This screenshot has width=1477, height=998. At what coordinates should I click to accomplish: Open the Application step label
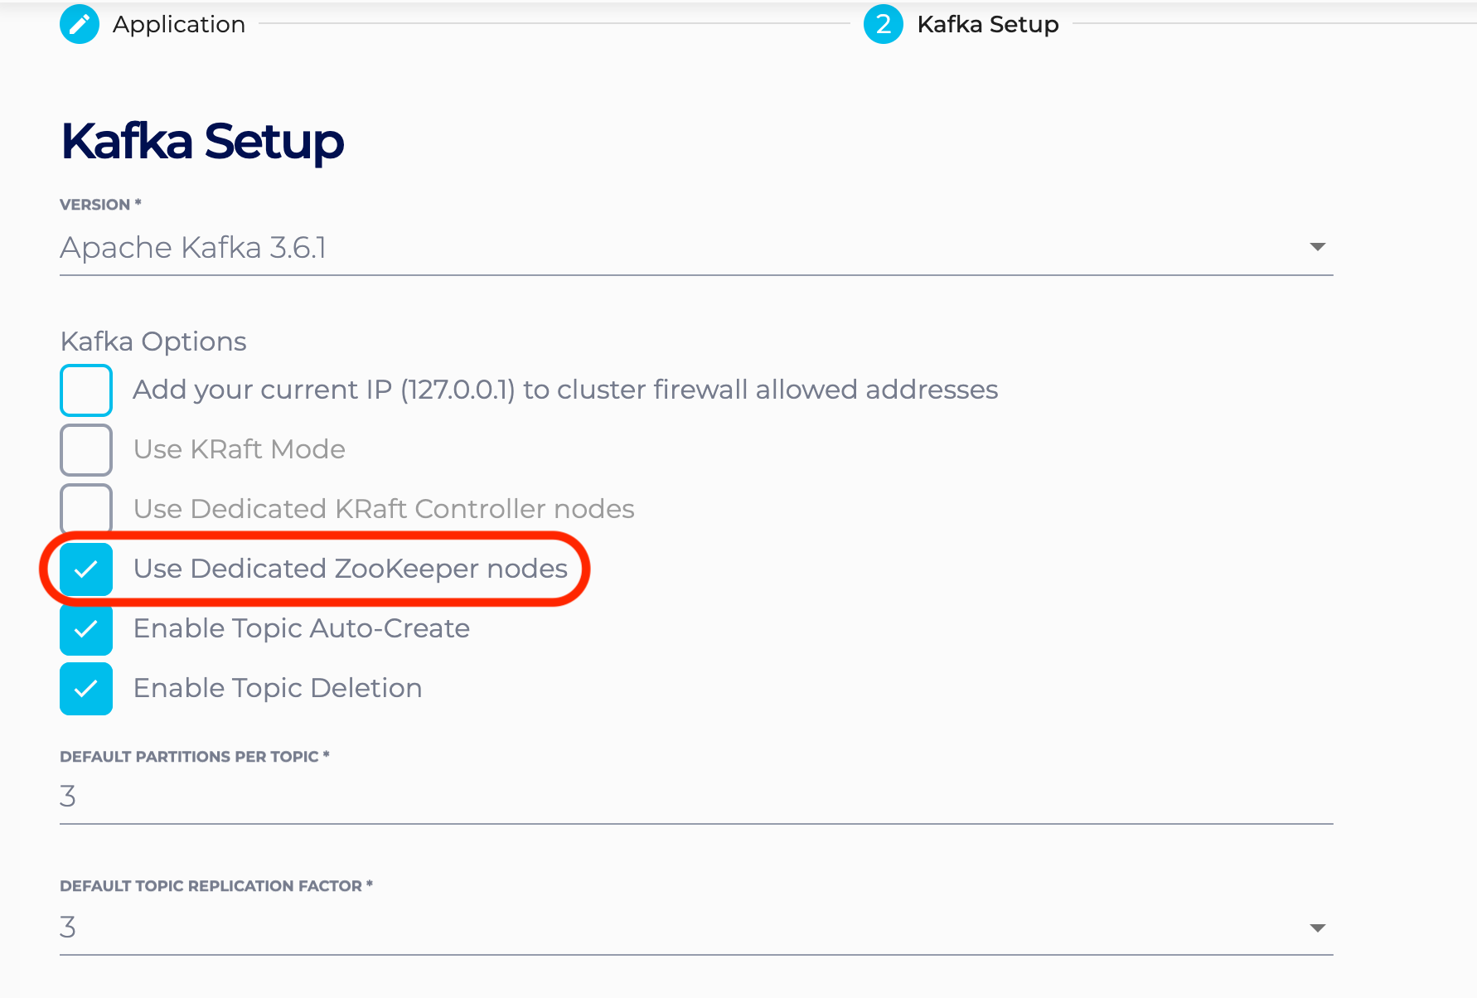point(179,24)
